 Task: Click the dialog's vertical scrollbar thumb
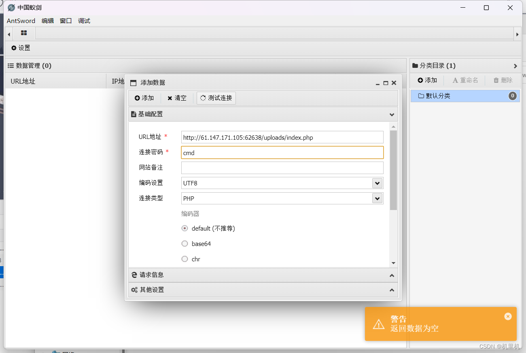point(393,170)
